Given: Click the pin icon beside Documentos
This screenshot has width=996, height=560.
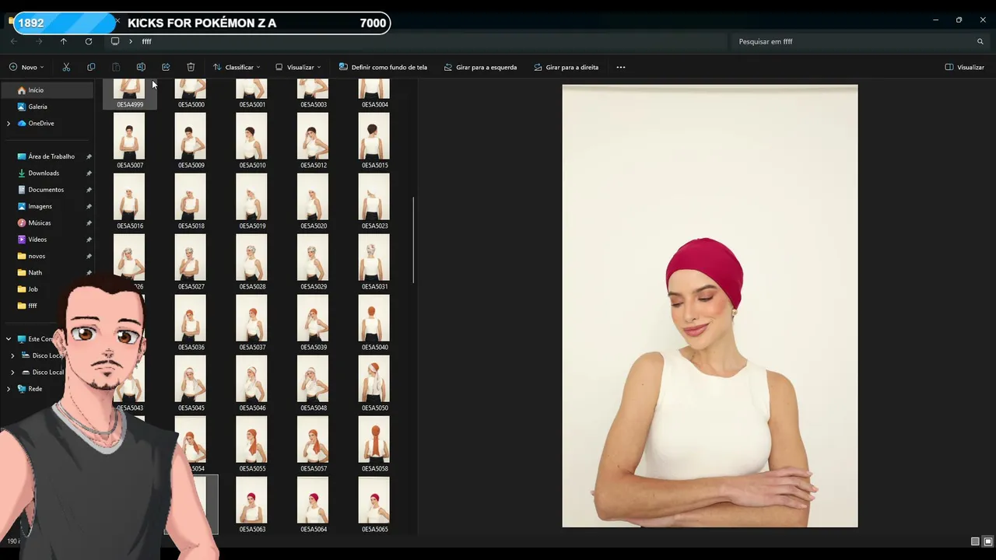Looking at the screenshot, I should coord(89,190).
